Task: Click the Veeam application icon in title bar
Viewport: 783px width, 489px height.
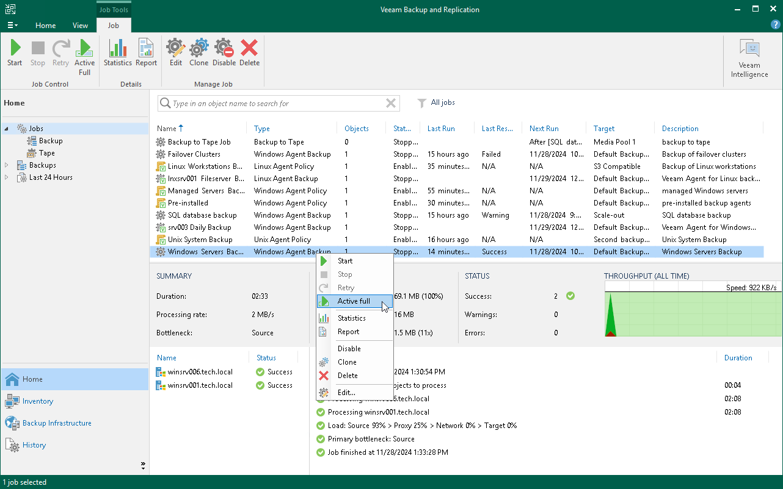Action: pos(10,9)
